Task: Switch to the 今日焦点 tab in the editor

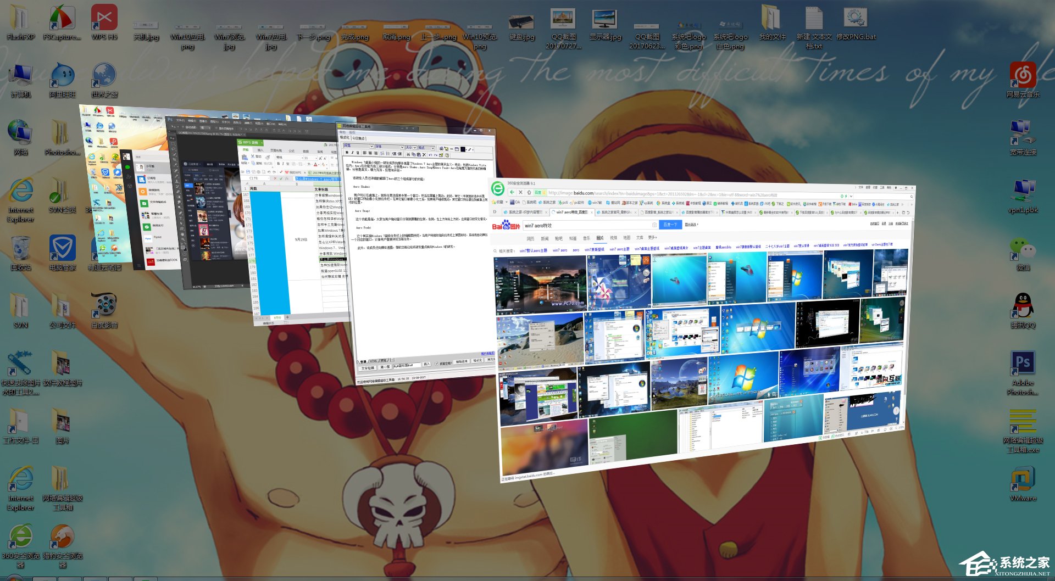Action: tap(358, 138)
